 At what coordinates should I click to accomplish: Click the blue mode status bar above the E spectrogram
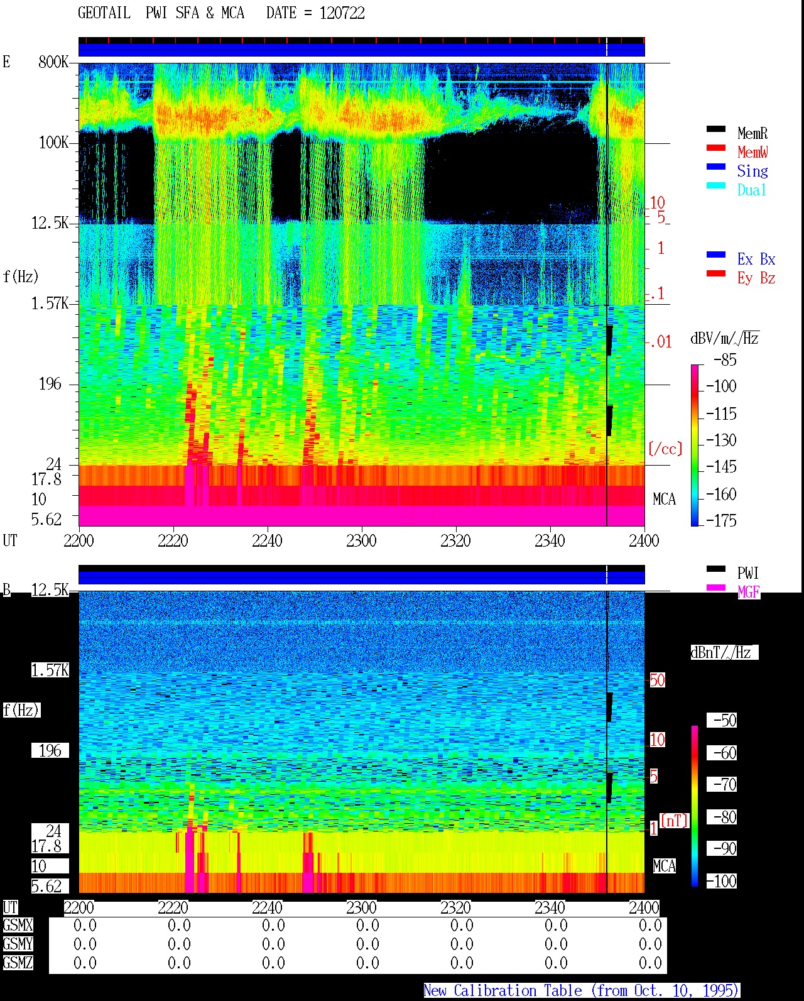361,50
